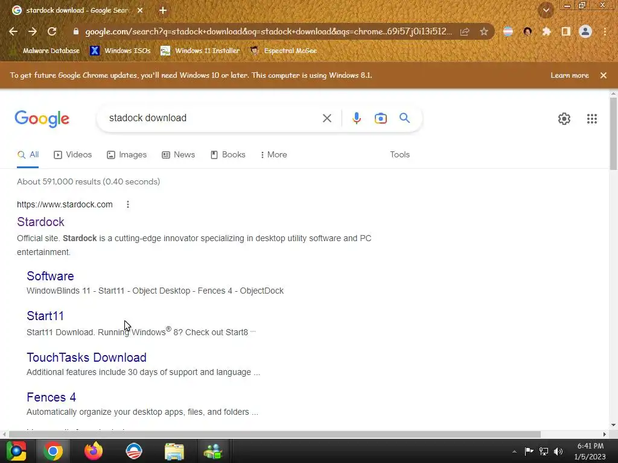Open the Windows ISOs bookmark
This screenshot has width=618, height=463.
(x=120, y=51)
